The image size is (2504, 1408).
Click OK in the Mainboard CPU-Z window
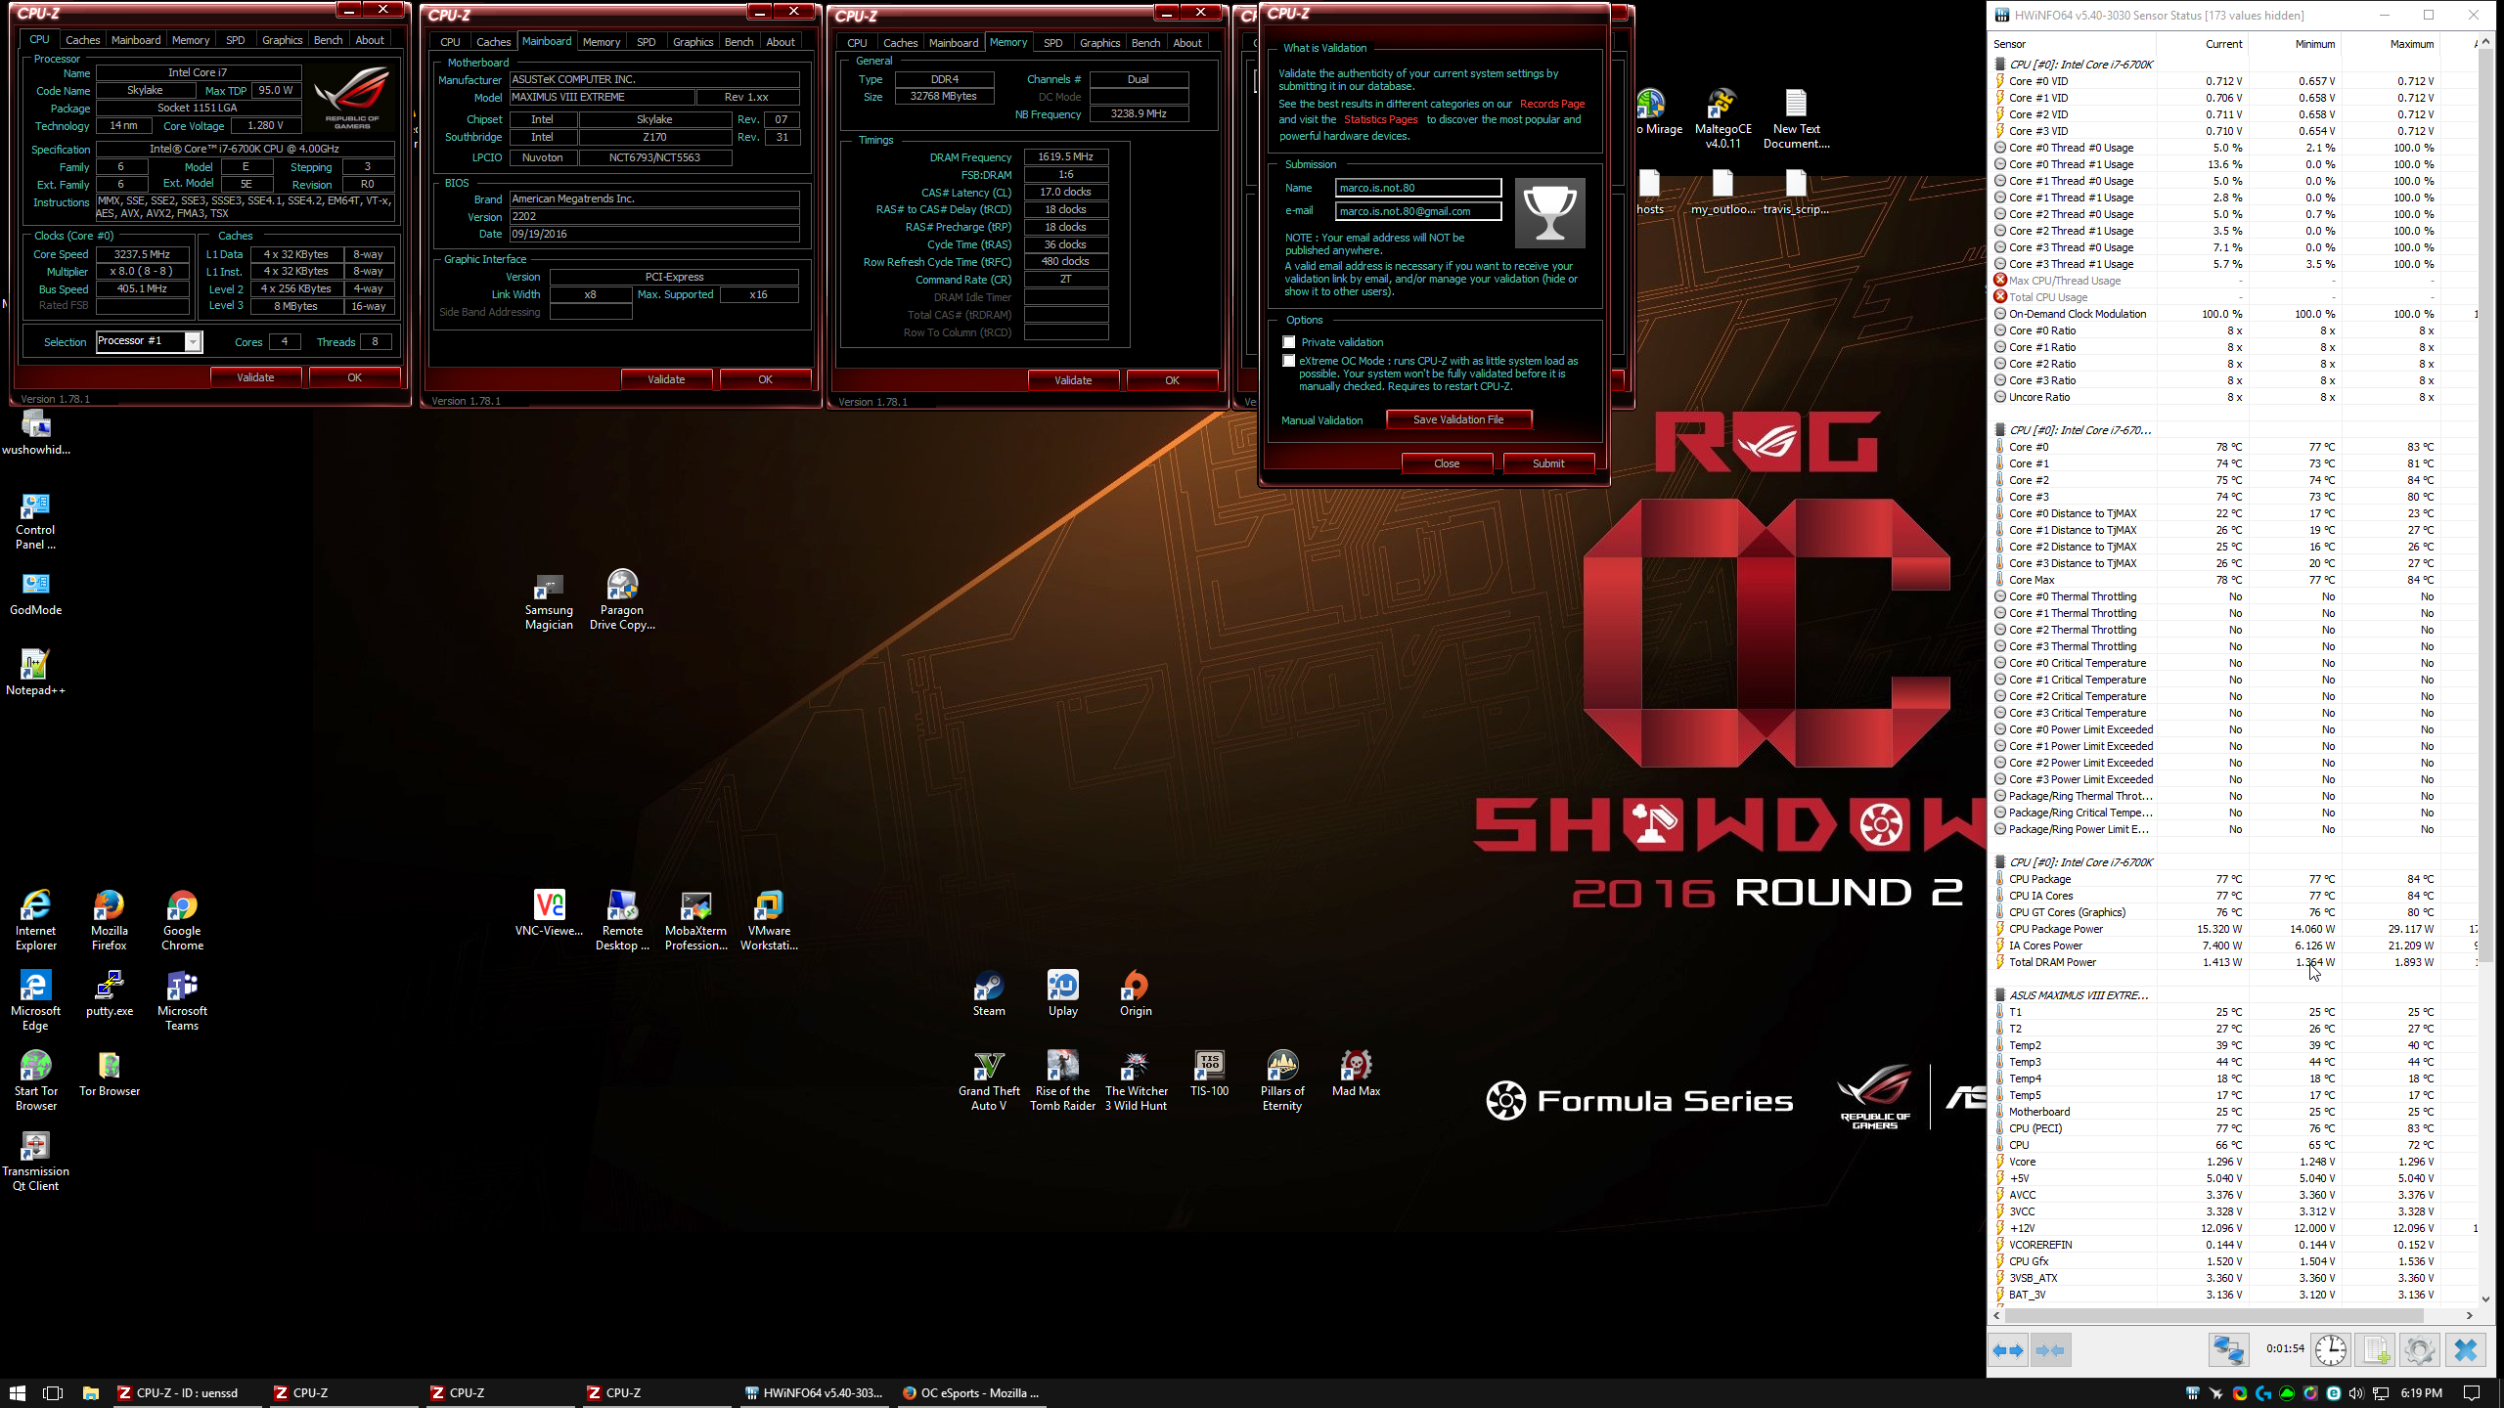coord(765,379)
